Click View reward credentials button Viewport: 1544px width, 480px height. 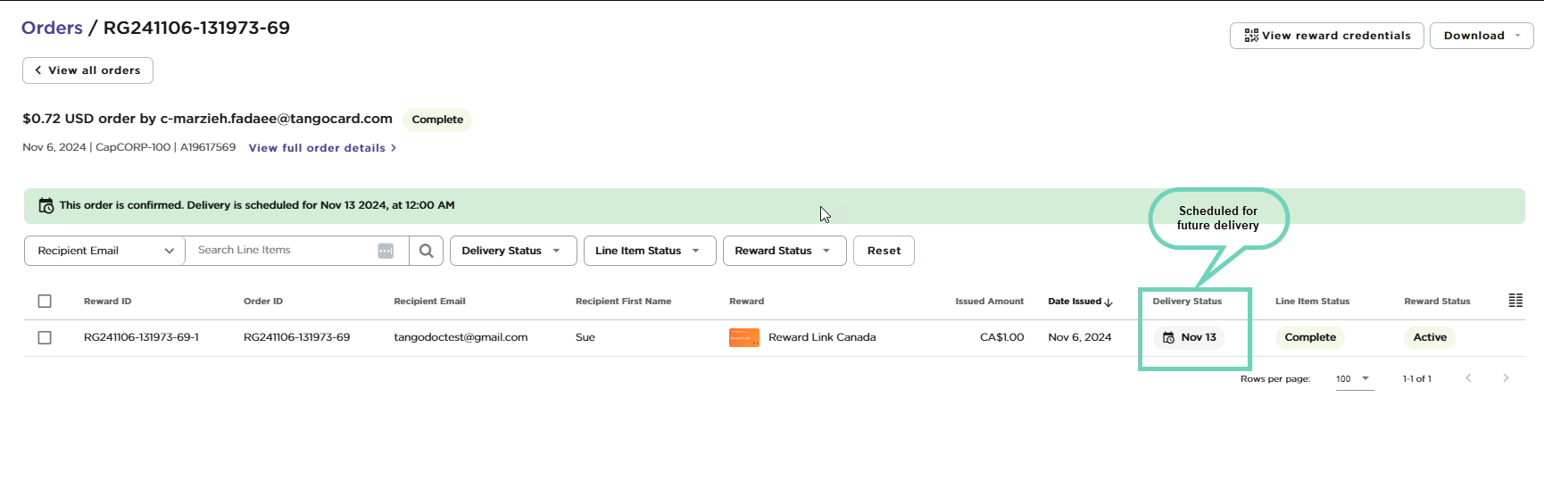point(1326,36)
